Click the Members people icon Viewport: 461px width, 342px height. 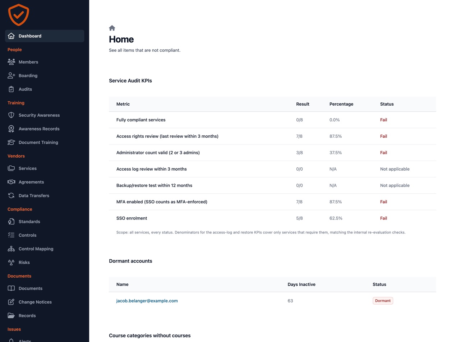[11, 62]
